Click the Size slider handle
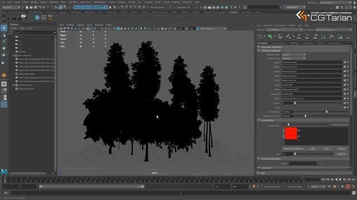Image resolution: width=357 pixels, height=200 pixels. coord(295,154)
